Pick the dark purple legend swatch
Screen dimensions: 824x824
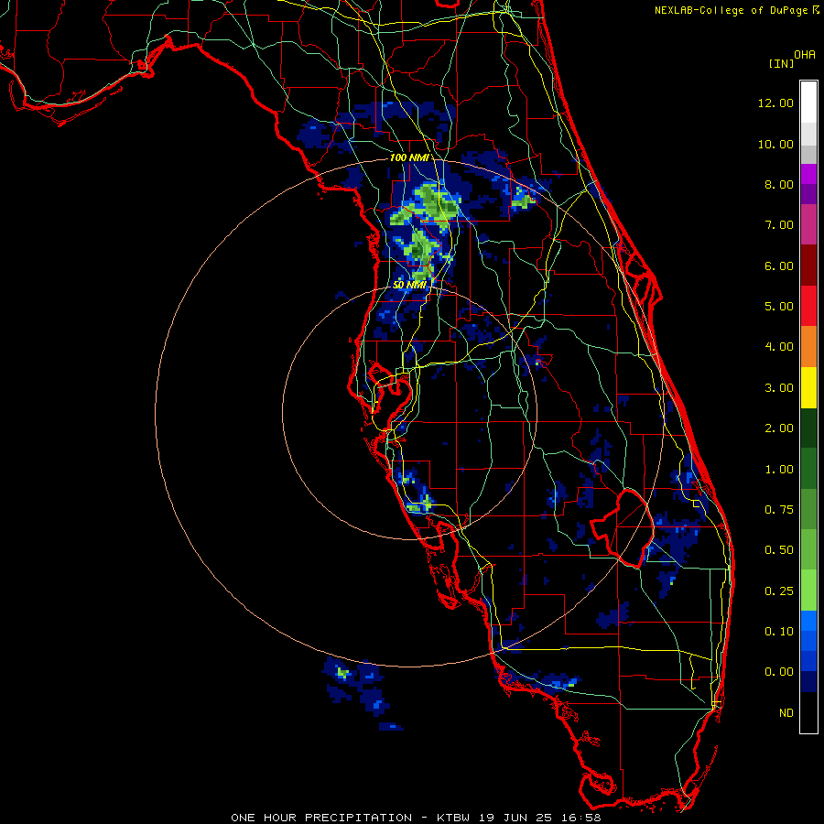point(808,194)
